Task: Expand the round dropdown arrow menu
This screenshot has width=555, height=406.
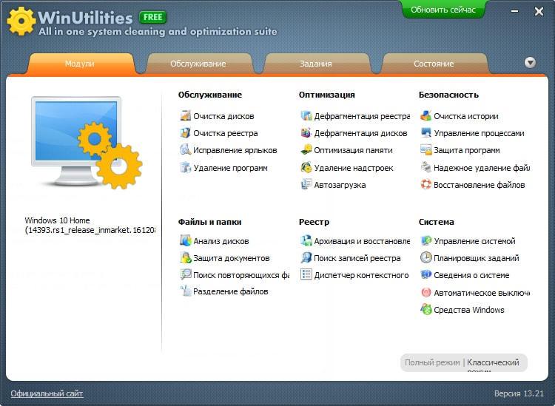Action: pyautogui.click(x=530, y=63)
